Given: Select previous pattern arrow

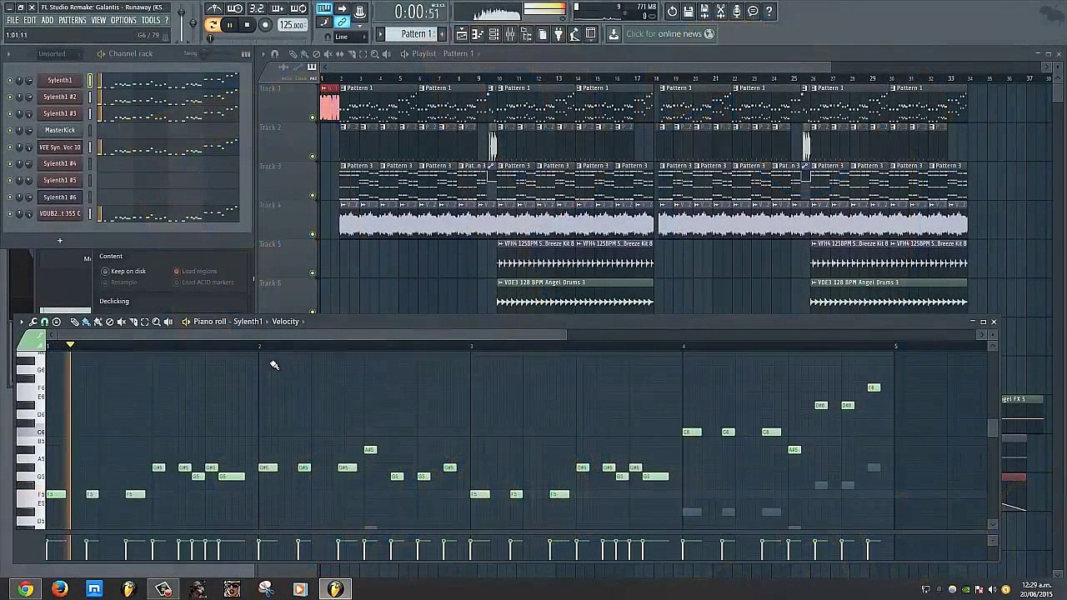Looking at the screenshot, I should pos(380,34).
